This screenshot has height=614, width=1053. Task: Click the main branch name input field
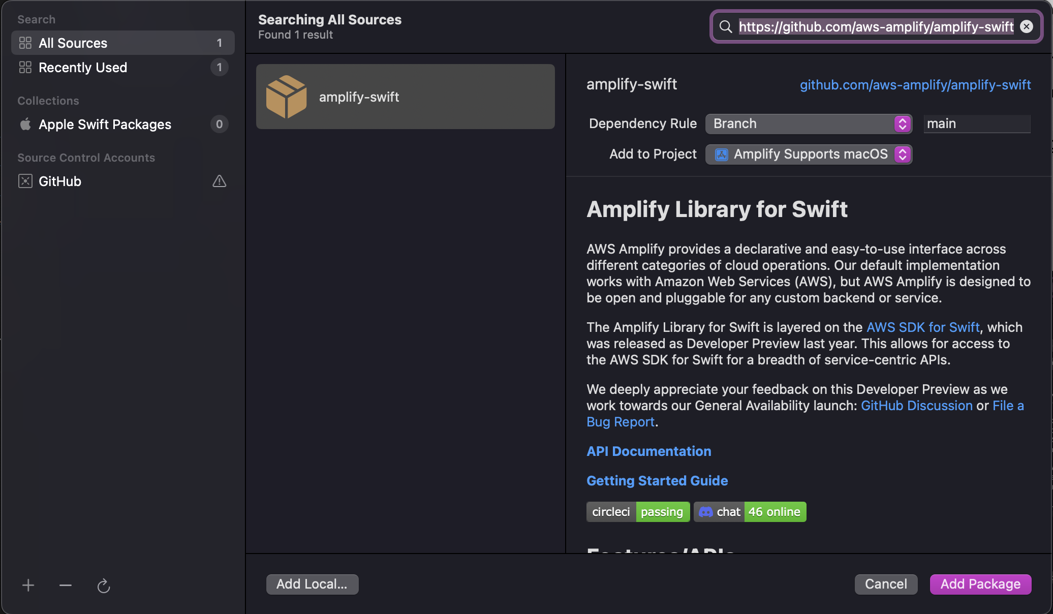click(976, 124)
